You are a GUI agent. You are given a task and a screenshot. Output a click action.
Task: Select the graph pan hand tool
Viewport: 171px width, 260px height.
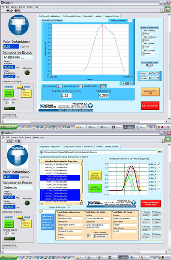131,84
